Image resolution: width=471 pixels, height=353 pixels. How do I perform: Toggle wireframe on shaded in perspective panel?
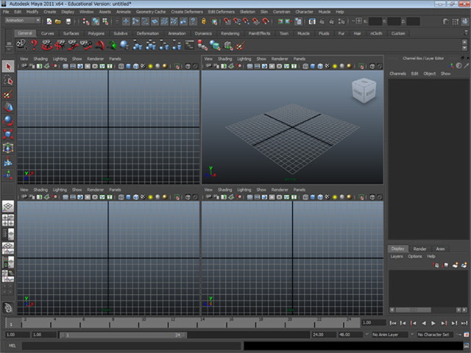(320, 66)
